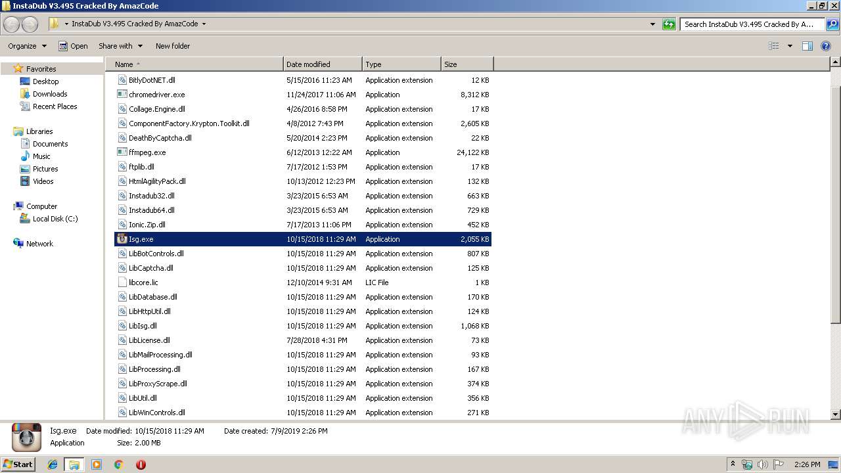Open address bar history dropdown arrow

(652, 24)
